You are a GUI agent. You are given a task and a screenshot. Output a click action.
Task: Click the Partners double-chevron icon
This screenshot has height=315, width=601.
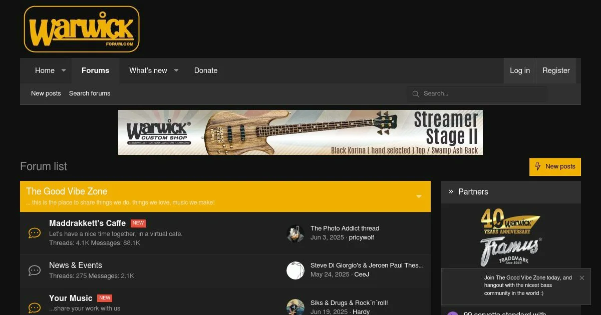click(x=451, y=191)
